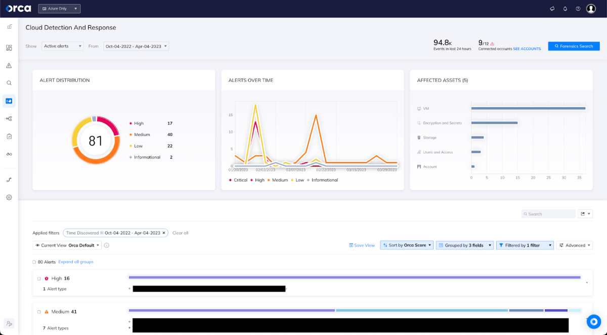This screenshot has width=607, height=335.
Task: Check the Medium 41 group checkbox
Action: 39,312
